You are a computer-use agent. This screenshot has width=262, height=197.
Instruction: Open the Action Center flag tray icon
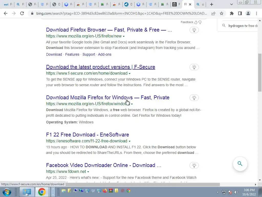pyautogui.click(x=230, y=192)
